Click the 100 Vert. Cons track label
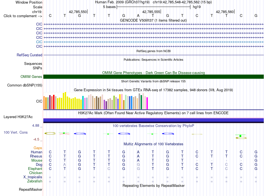 [x=16, y=132]
